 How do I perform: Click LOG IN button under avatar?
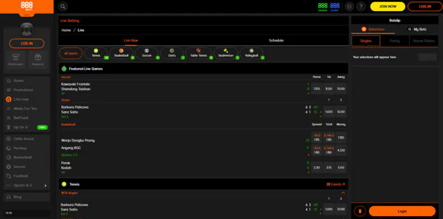[27, 44]
